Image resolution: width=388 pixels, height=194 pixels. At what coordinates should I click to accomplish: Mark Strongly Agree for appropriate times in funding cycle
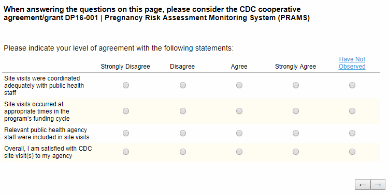[296, 111]
